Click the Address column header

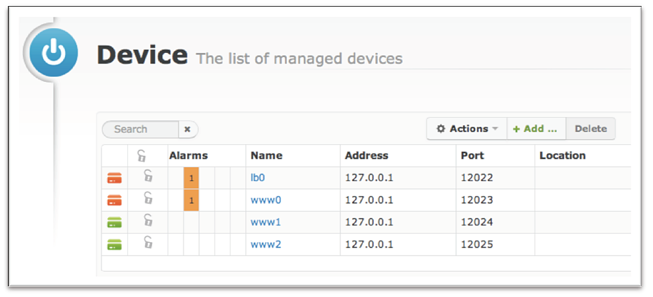point(366,156)
